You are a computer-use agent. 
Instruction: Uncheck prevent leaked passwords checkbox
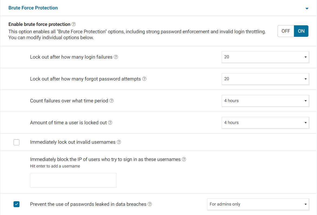[x=16, y=204]
